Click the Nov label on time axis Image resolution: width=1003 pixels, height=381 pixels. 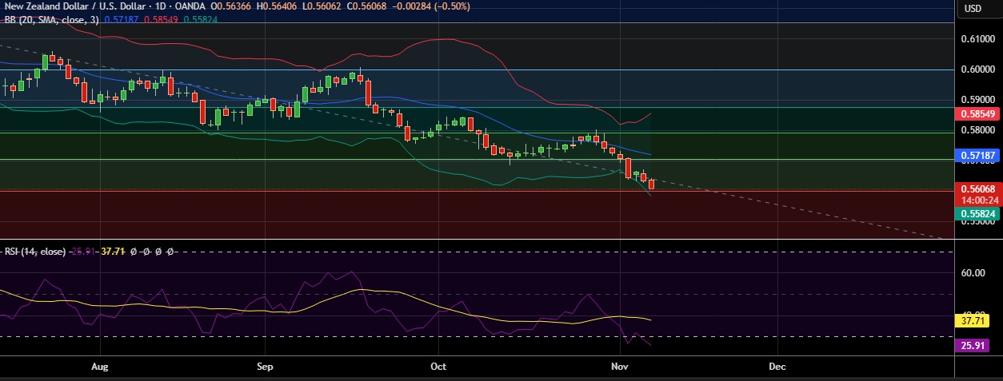point(621,367)
